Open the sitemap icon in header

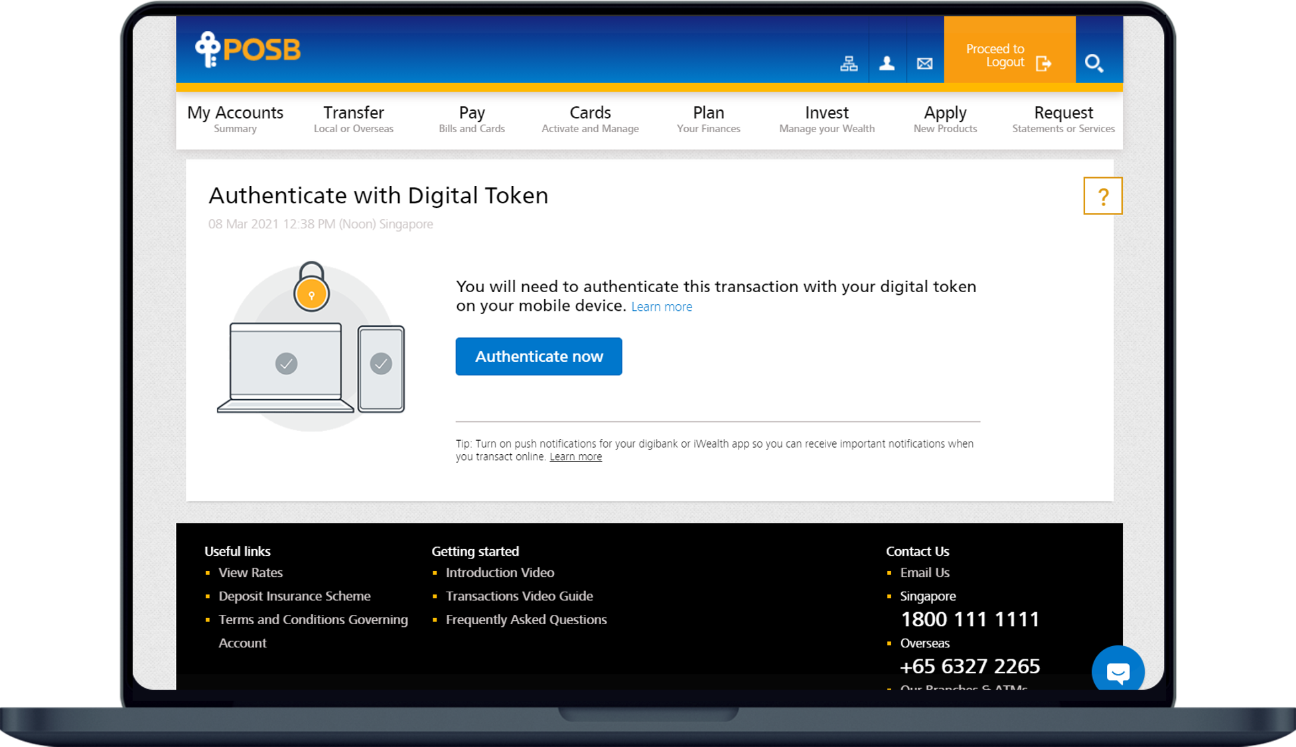coord(849,64)
